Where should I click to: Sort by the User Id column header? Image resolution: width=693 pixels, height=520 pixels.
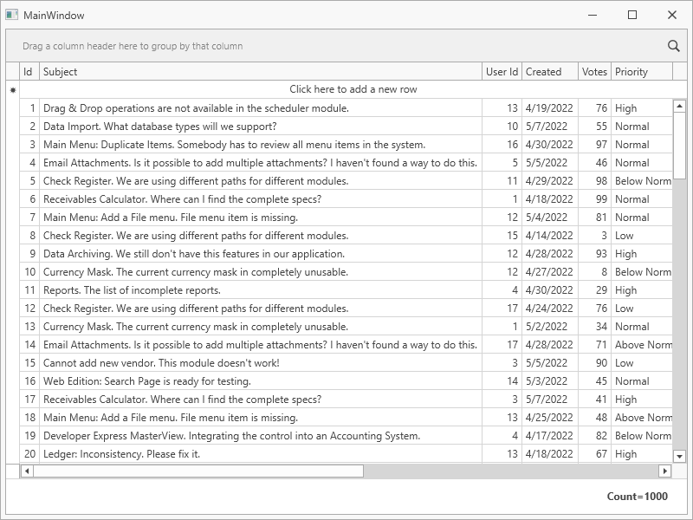[x=502, y=72]
